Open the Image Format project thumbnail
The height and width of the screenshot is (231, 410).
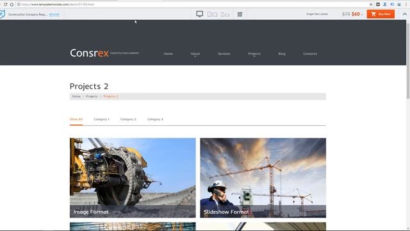133,178
